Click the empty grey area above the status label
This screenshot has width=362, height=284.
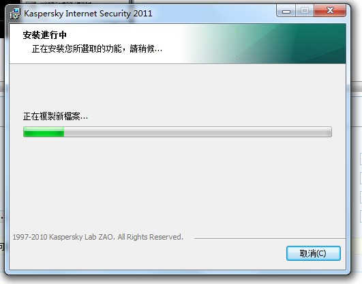pos(177,87)
